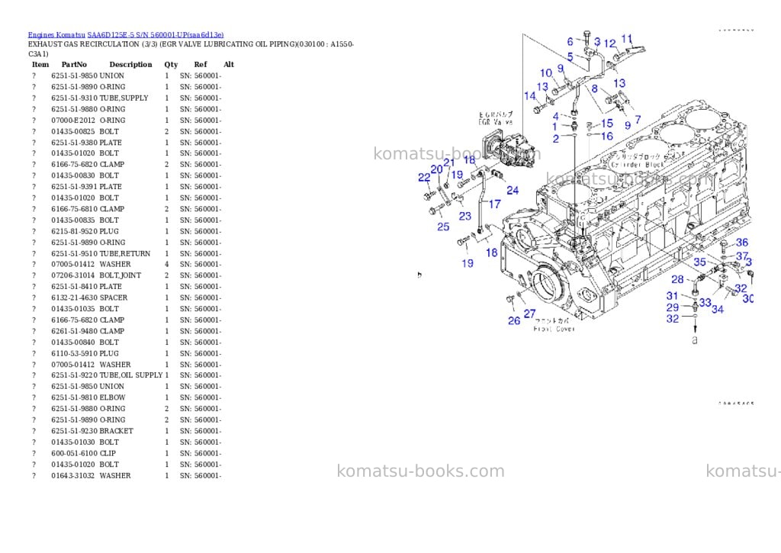Click the Front Cover label in diagram
The image size is (781, 553).
pyautogui.click(x=554, y=329)
